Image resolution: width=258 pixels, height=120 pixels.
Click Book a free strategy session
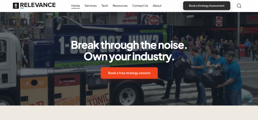[129, 73]
